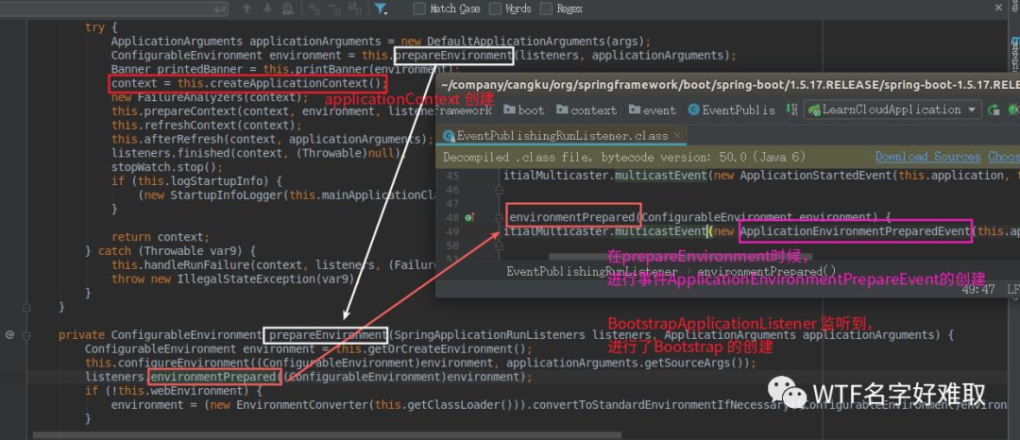Close the find bar with the X
Viewport: 1020px width, 440px height.
[998, 8]
